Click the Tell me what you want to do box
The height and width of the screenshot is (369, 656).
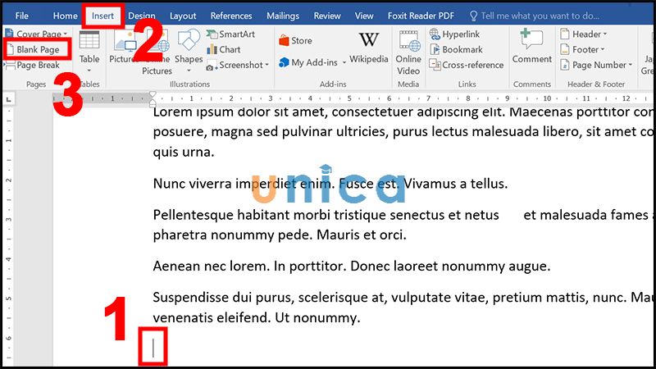coord(535,16)
